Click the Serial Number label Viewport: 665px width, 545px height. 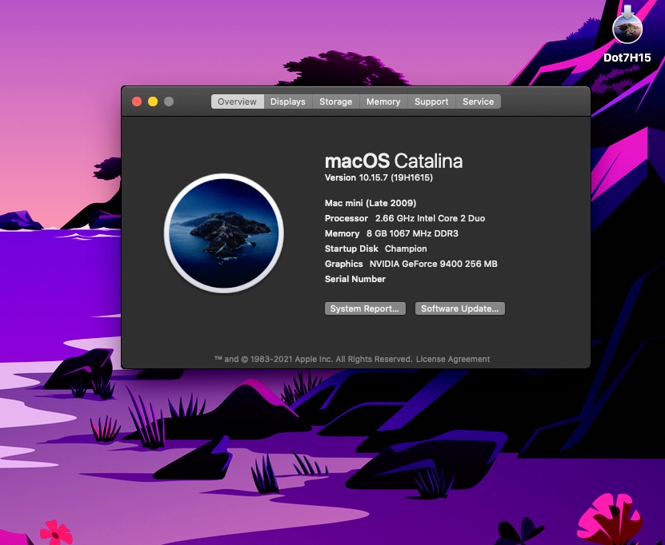point(355,279)
